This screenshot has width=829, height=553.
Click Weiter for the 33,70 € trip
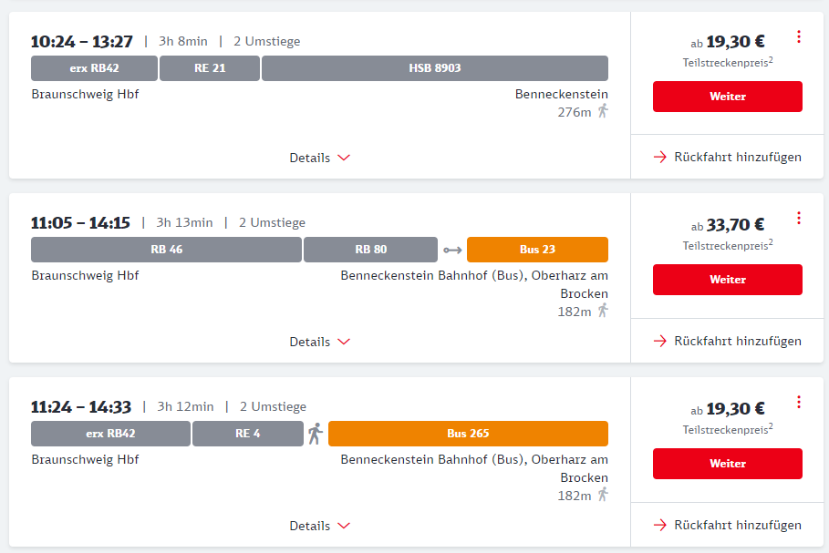728,280
